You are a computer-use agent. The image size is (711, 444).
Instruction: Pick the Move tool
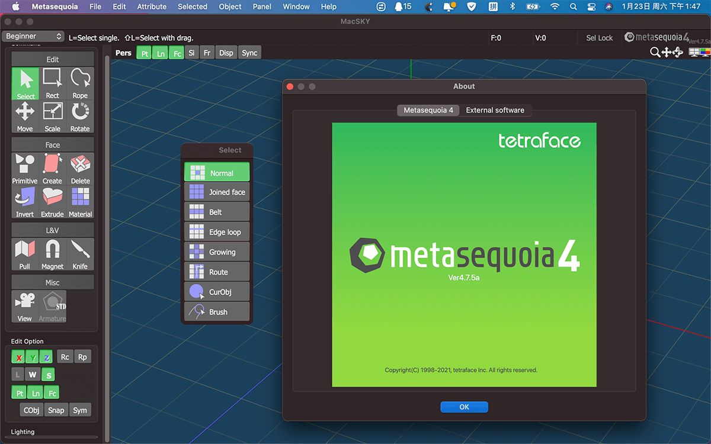tap(25, 117)
